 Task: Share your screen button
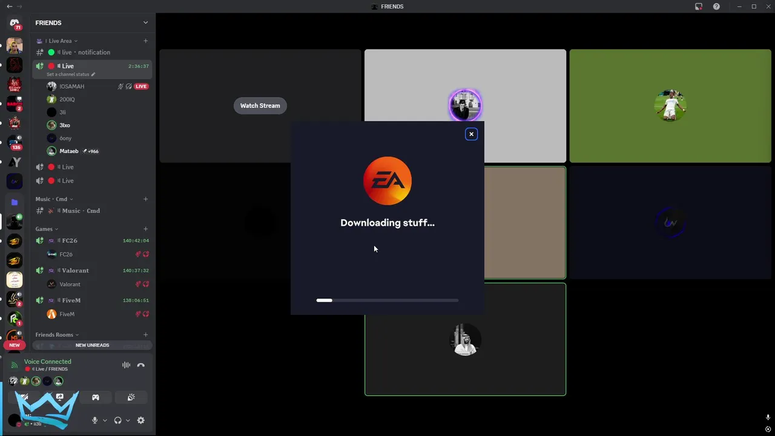(59, 397)
